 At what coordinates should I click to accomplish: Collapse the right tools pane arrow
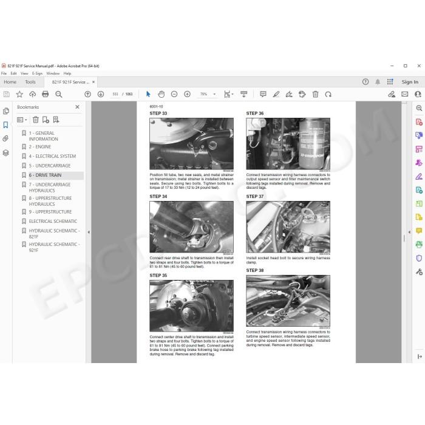pos(409,232)
